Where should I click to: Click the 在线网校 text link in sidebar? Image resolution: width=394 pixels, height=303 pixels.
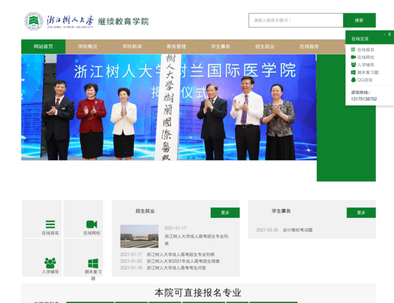click(x=366, y=58)
